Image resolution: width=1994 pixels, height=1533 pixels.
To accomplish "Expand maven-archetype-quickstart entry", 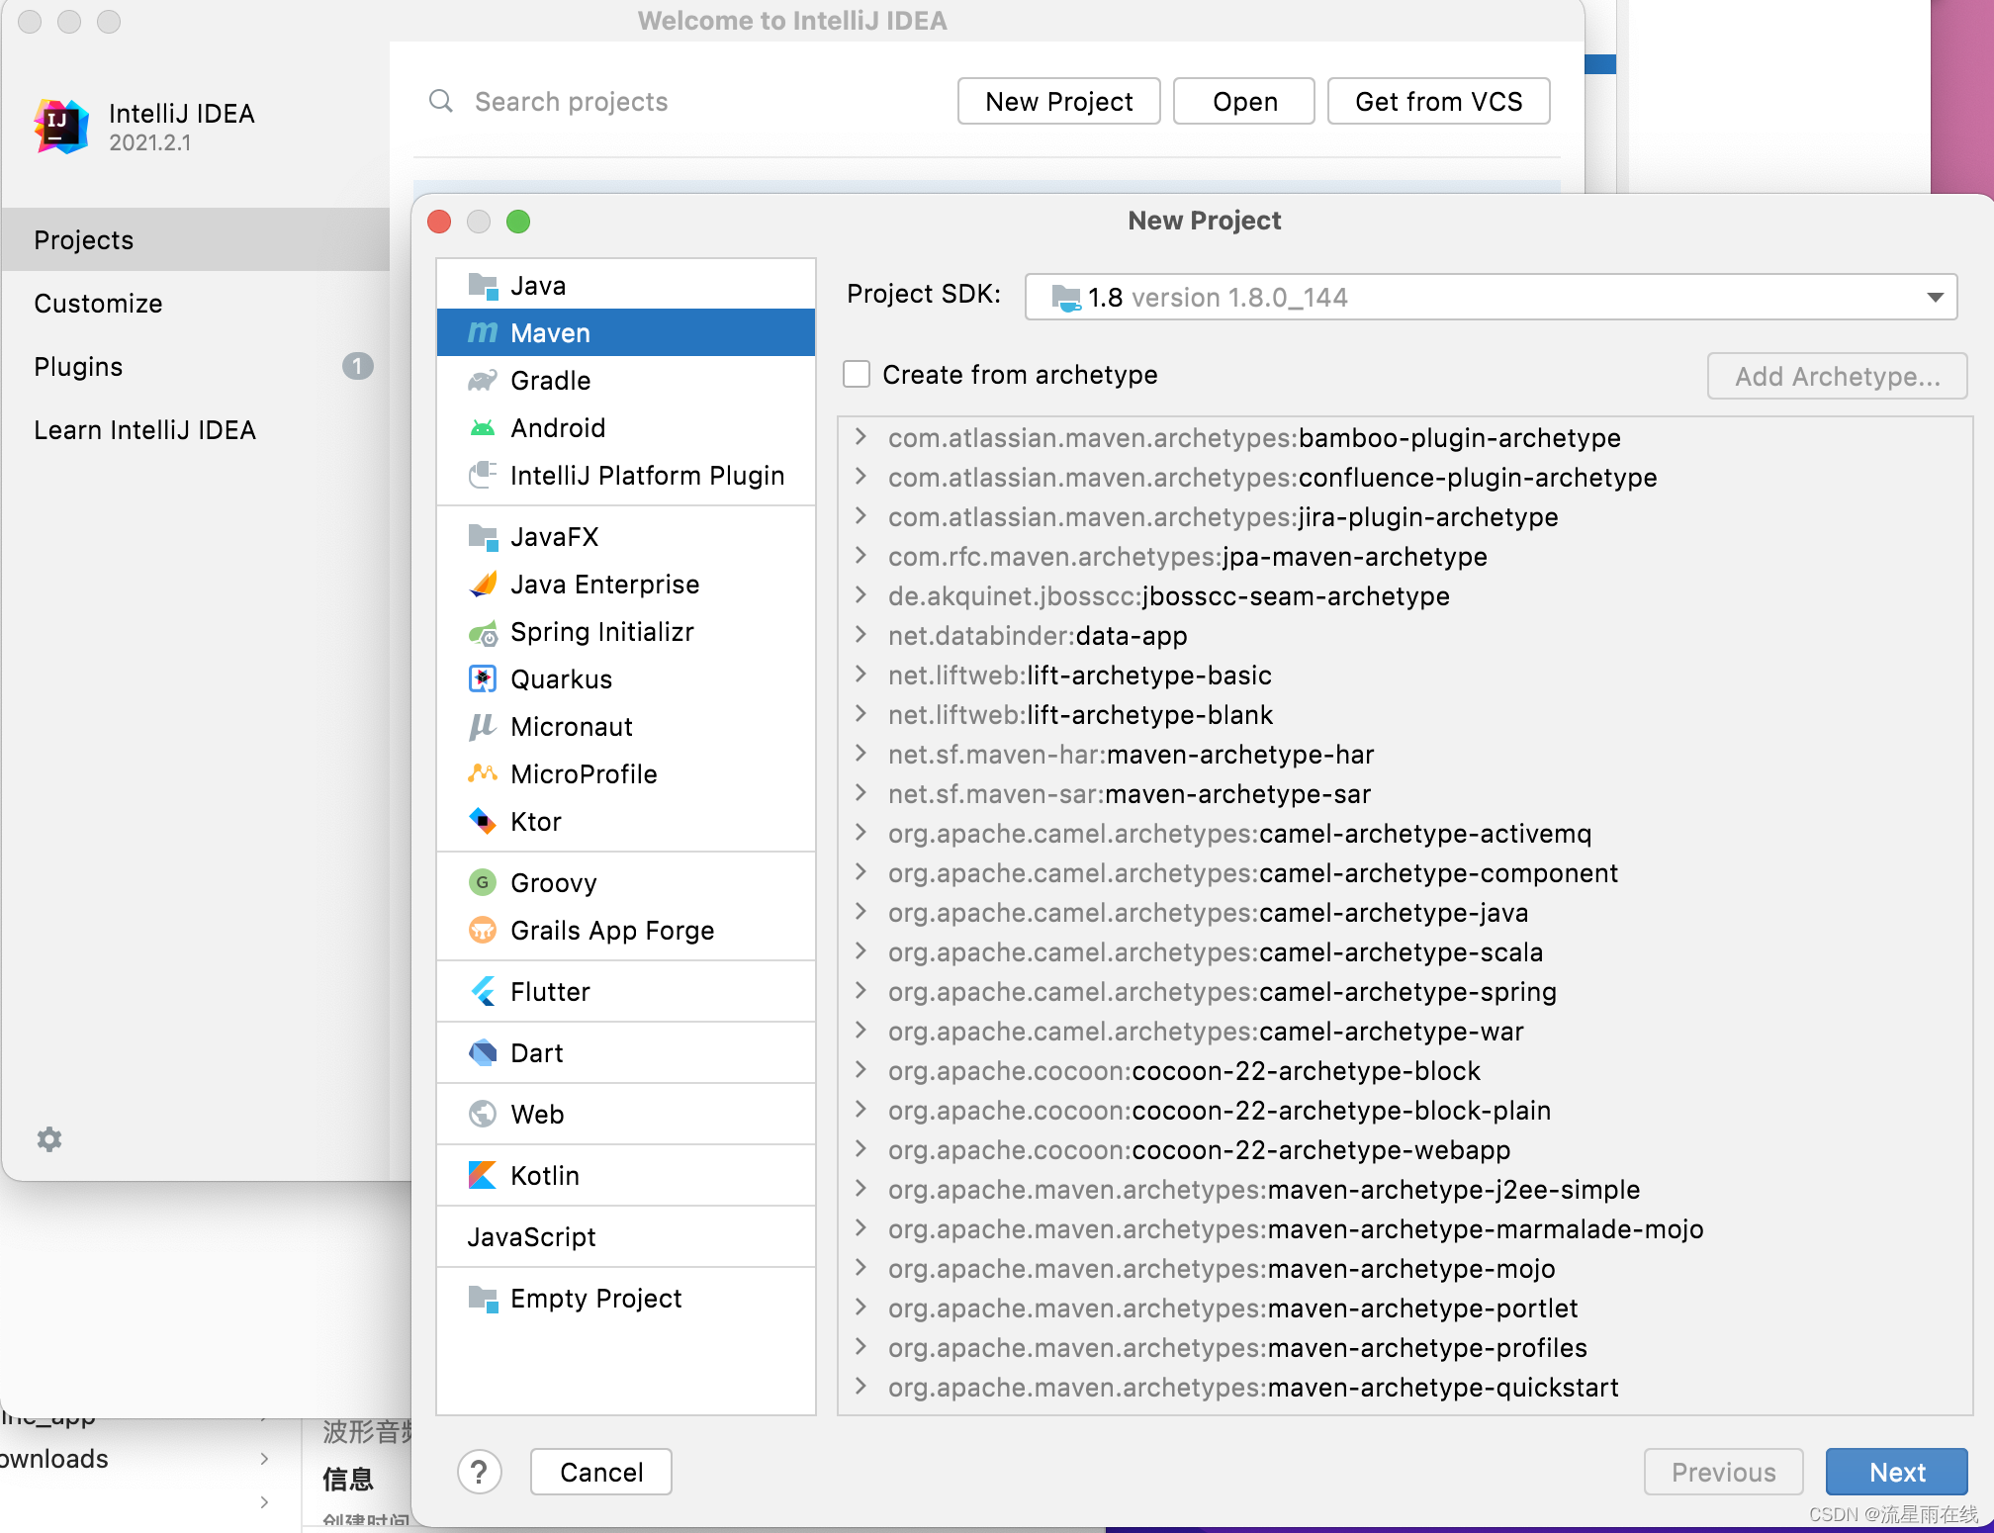I will (861, 1387).
